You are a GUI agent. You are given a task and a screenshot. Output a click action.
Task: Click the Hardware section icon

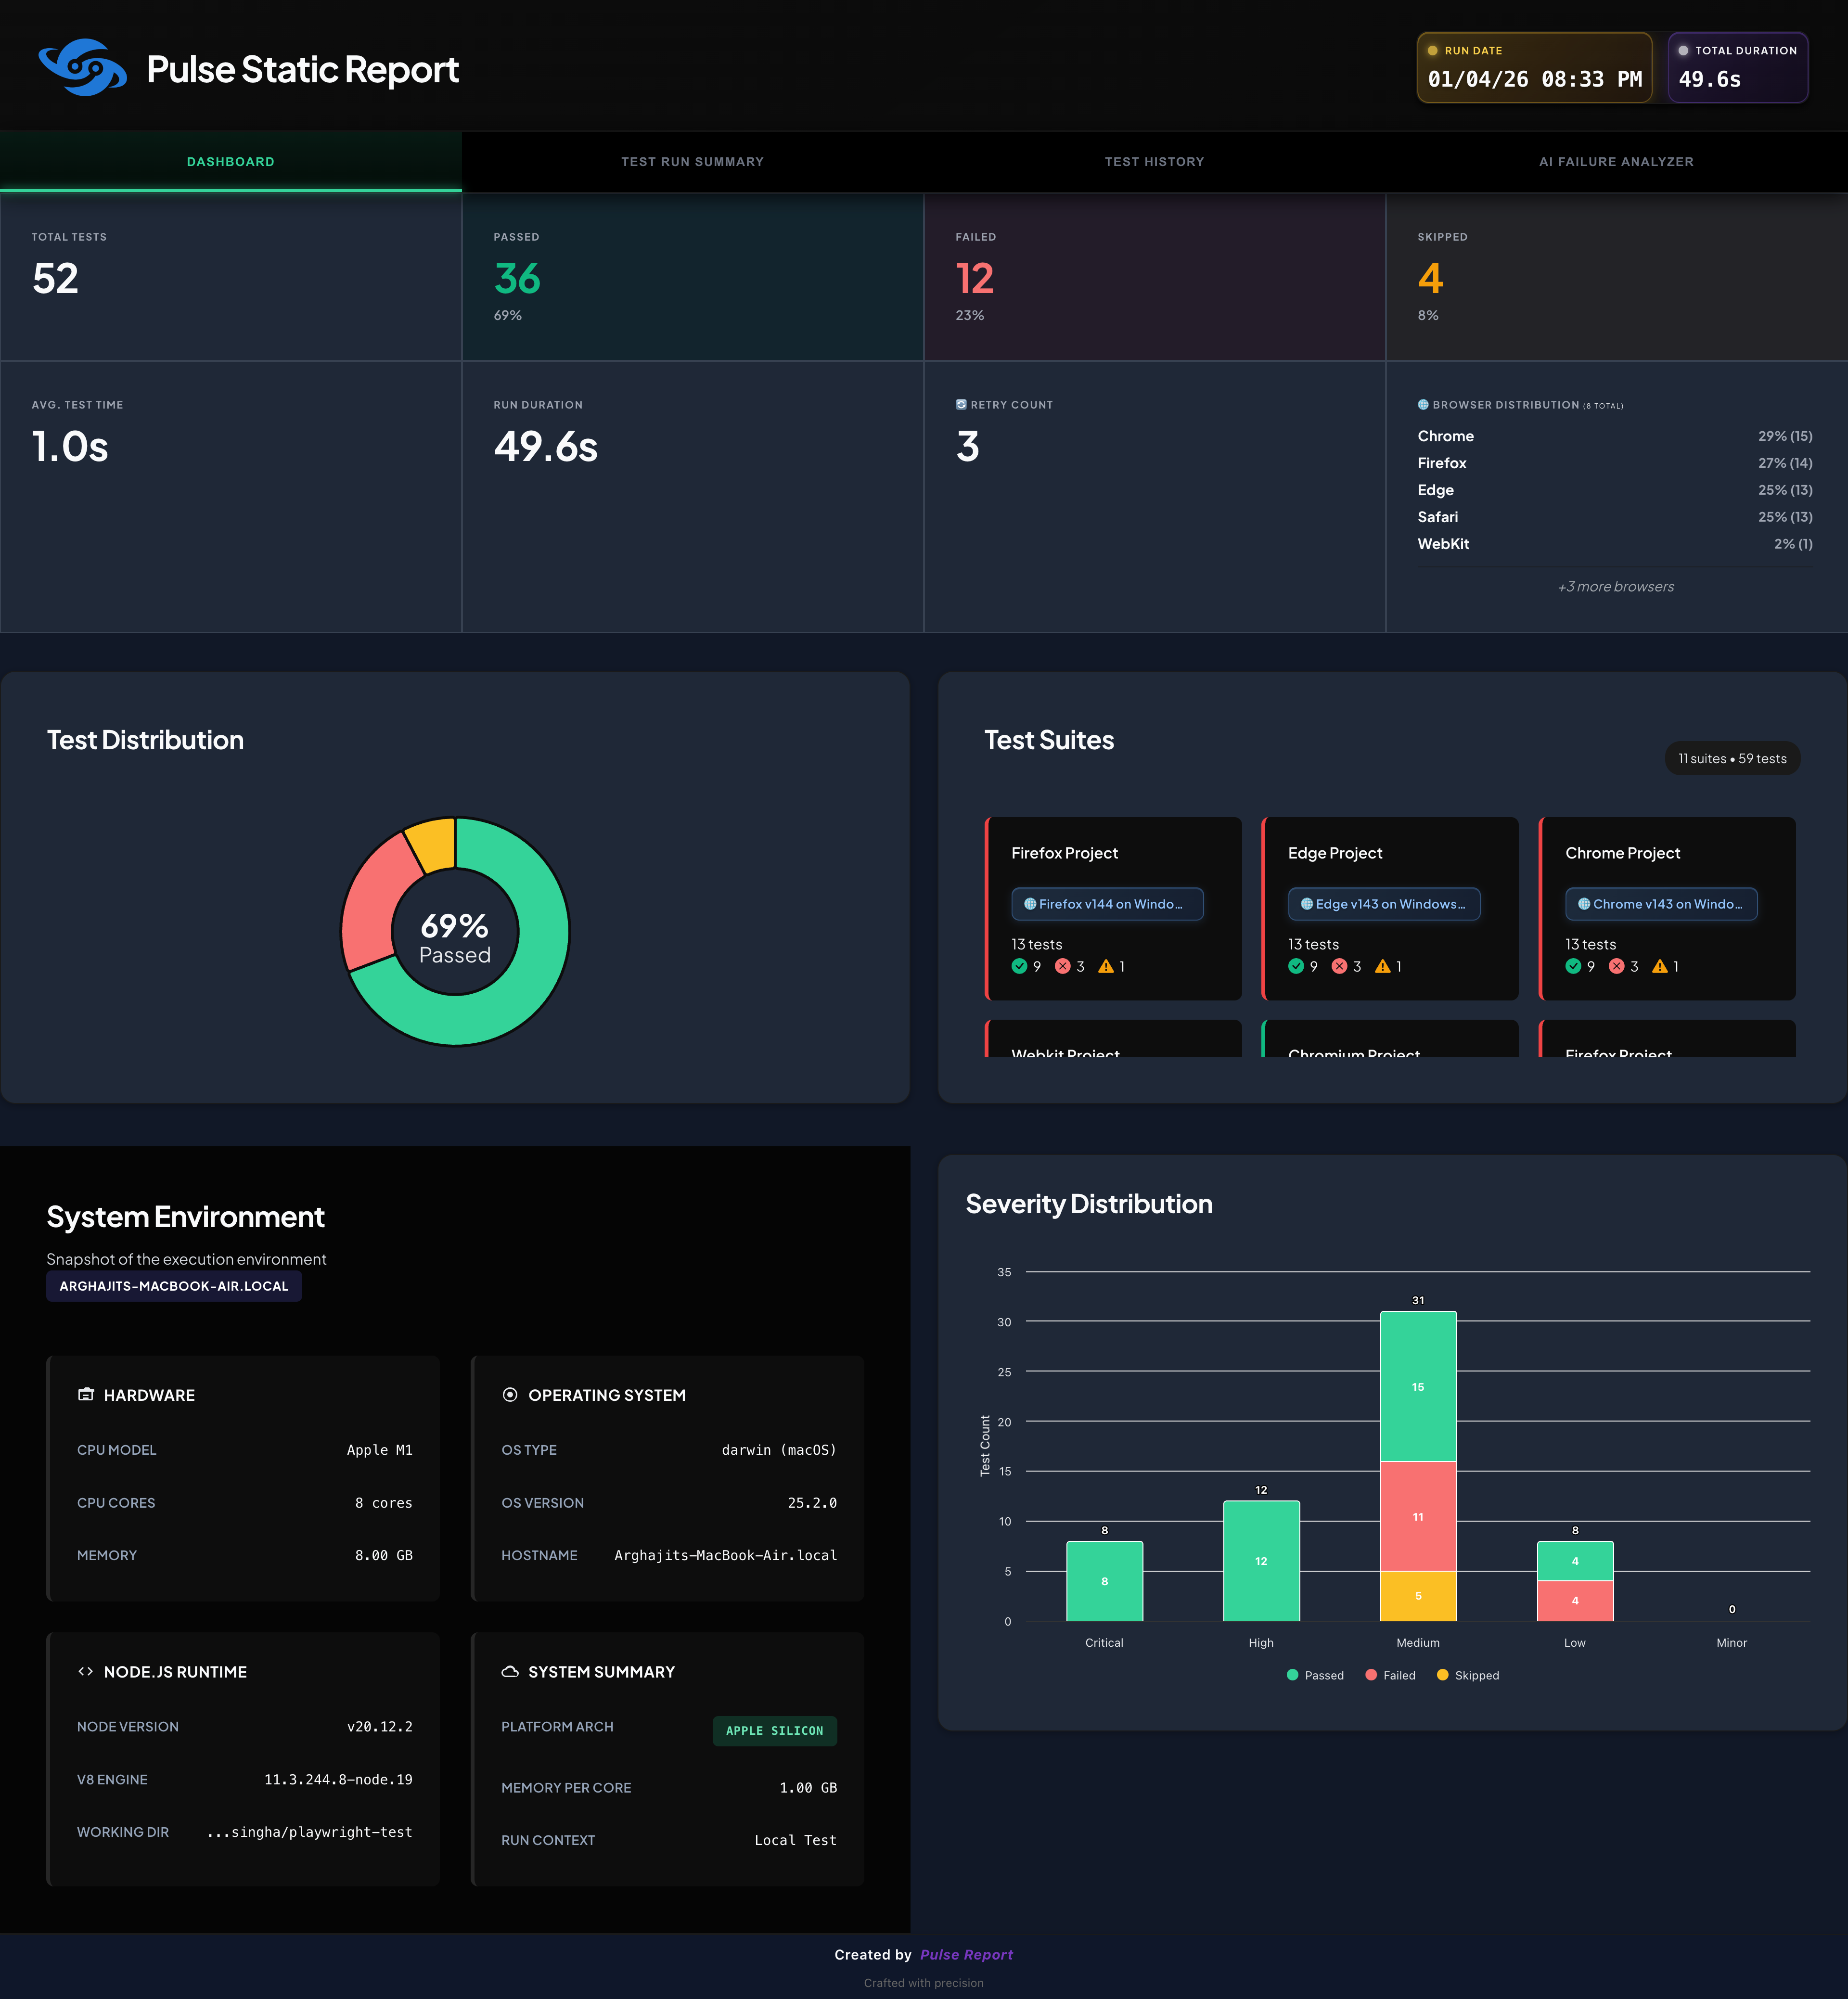pos(86,1394)
